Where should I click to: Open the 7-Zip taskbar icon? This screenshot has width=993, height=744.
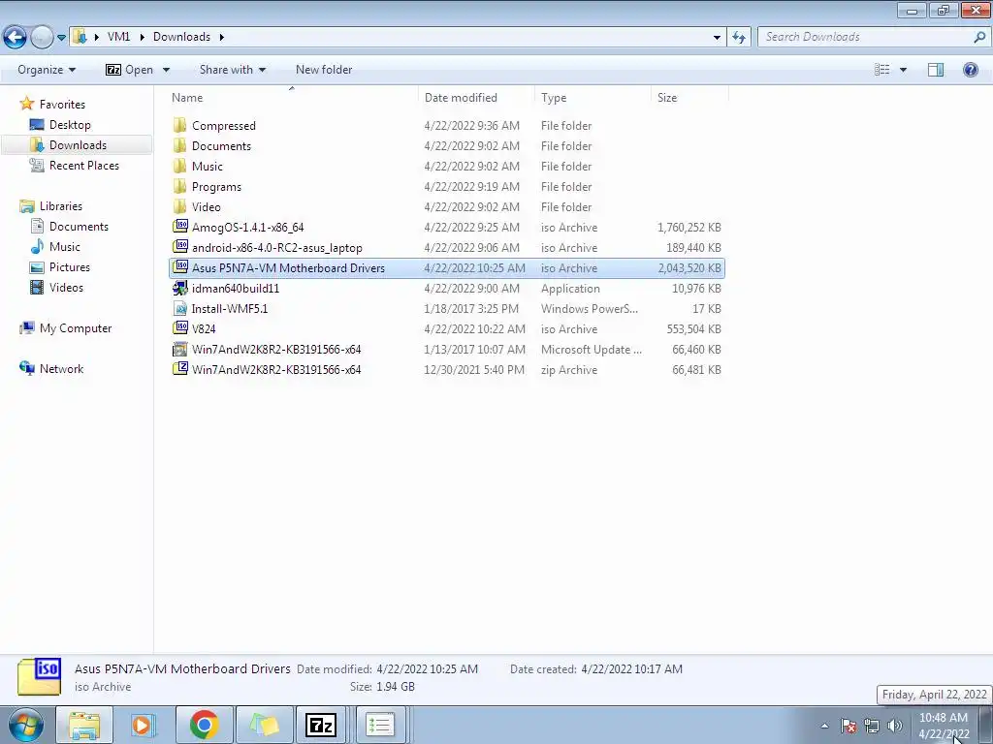click(320, 725)
